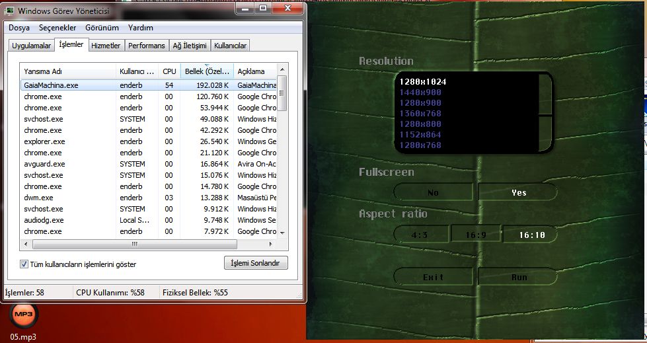The image size is (647, 343).
Task: Click the CPU Kullanımı status bar entry
Action: point(110,293)
